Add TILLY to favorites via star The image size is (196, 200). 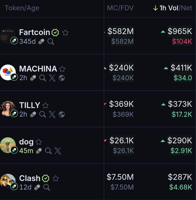[45, 105]
